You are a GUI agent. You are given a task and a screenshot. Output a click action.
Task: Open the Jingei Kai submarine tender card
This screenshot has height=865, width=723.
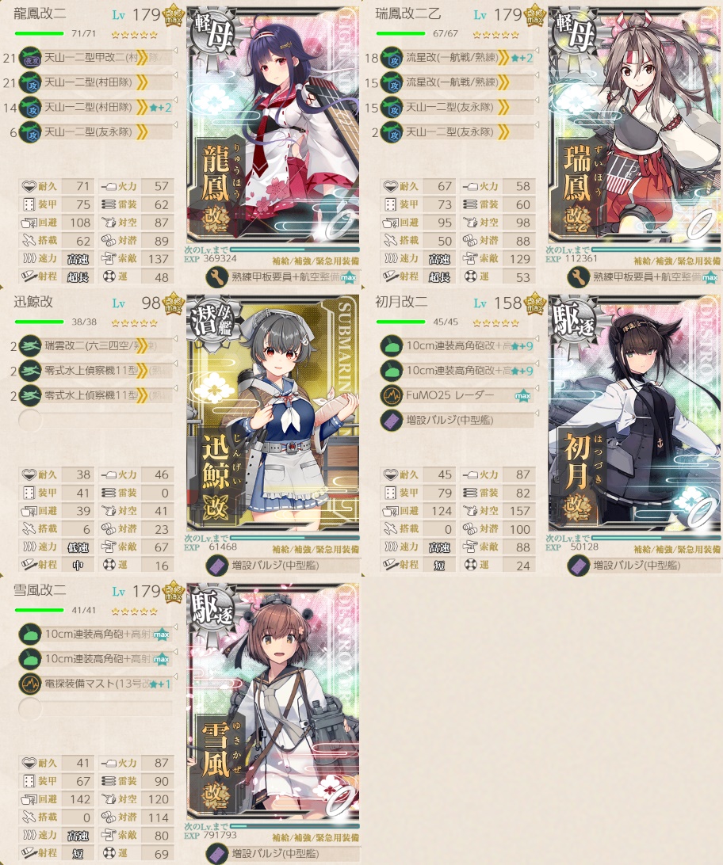[274, 413]
